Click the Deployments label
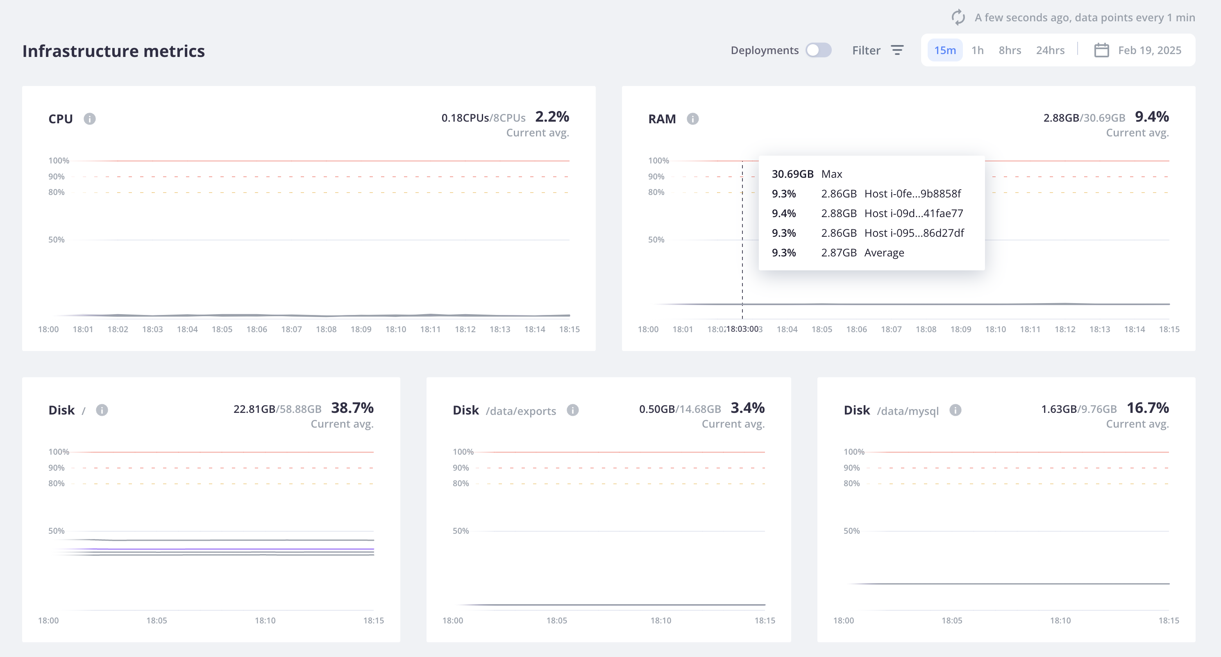 click(x=764, y=50)
